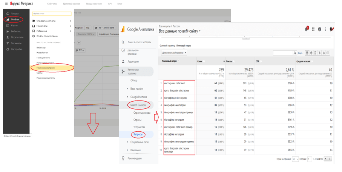The width and height of the screenshot is (342, 172).
Task: Open Рекомендуем lightbulb item
Action: click(x=132, y=158)
